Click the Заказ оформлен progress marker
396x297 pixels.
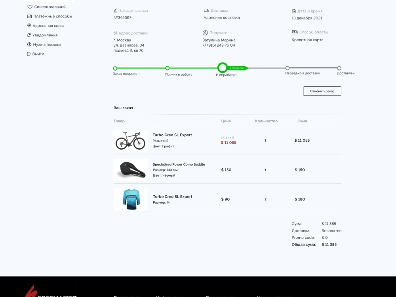[x=115, y=68]
